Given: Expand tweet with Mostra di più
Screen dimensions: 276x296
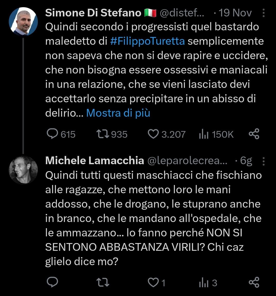Looking at the screenshot, I should (x=118, y=113).
